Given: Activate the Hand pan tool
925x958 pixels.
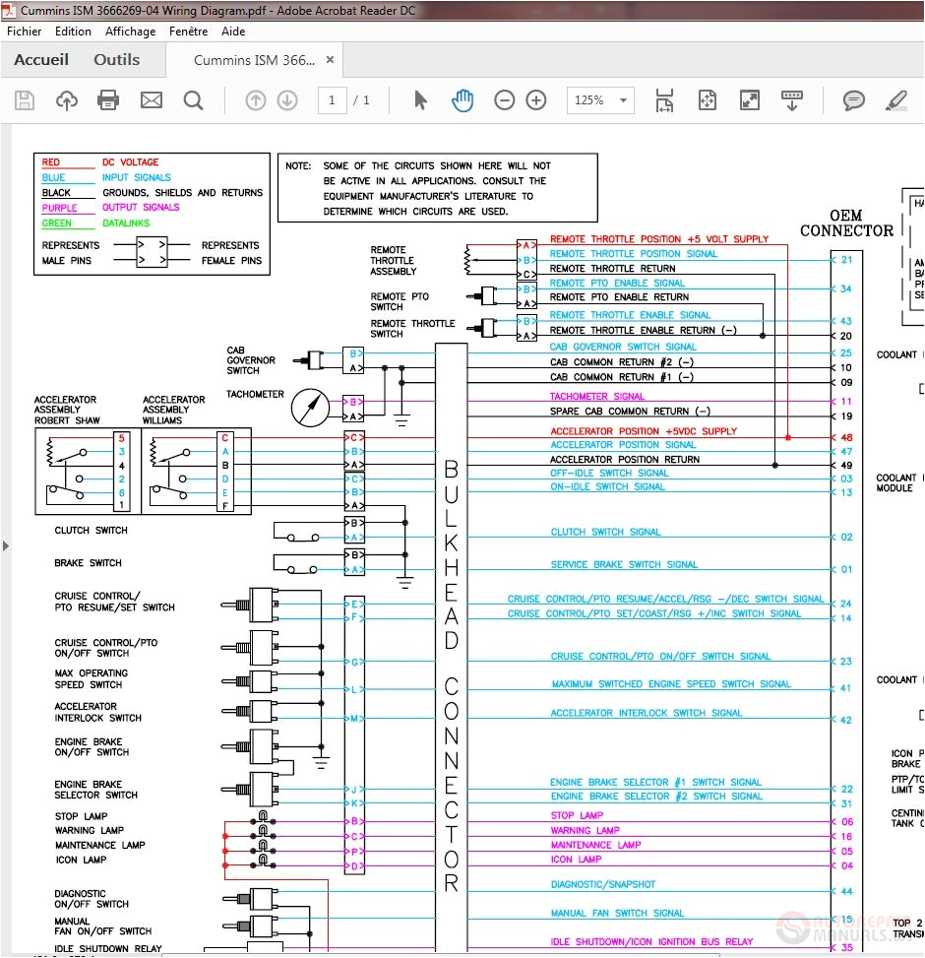Looking at the screenshot, I should pyautogui.click(x=462, y=100).
